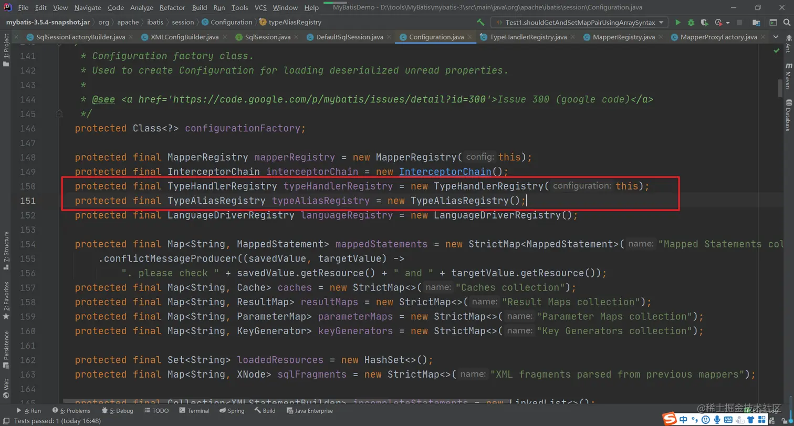Open Project Structure folder icon in toolbar
Image resolution: width=794 pixels, height=426 pixels.
(x=756, y=23)
